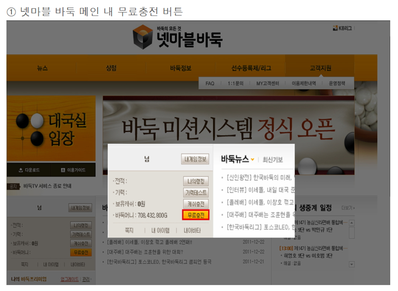
Task: Open 내아바타 in highlighted panel
Action: (x=192, y=230)
